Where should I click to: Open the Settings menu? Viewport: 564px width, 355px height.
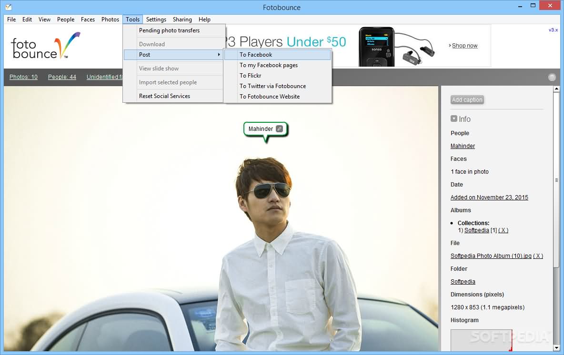point(156,20)
